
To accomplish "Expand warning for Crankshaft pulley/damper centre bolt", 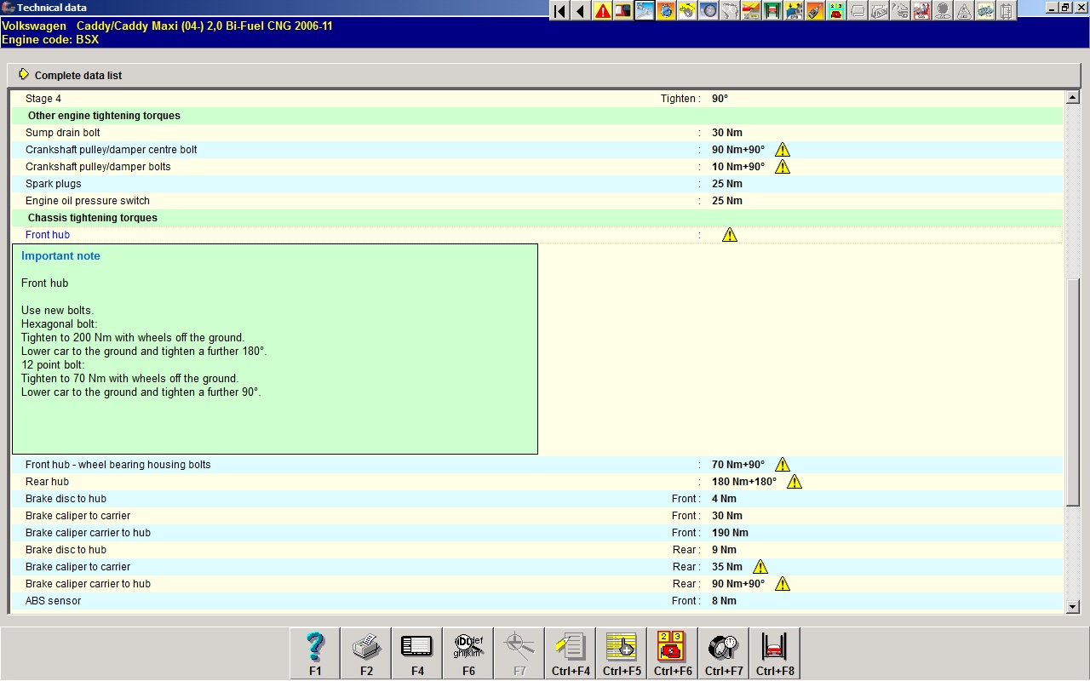I will pos(783,150).
